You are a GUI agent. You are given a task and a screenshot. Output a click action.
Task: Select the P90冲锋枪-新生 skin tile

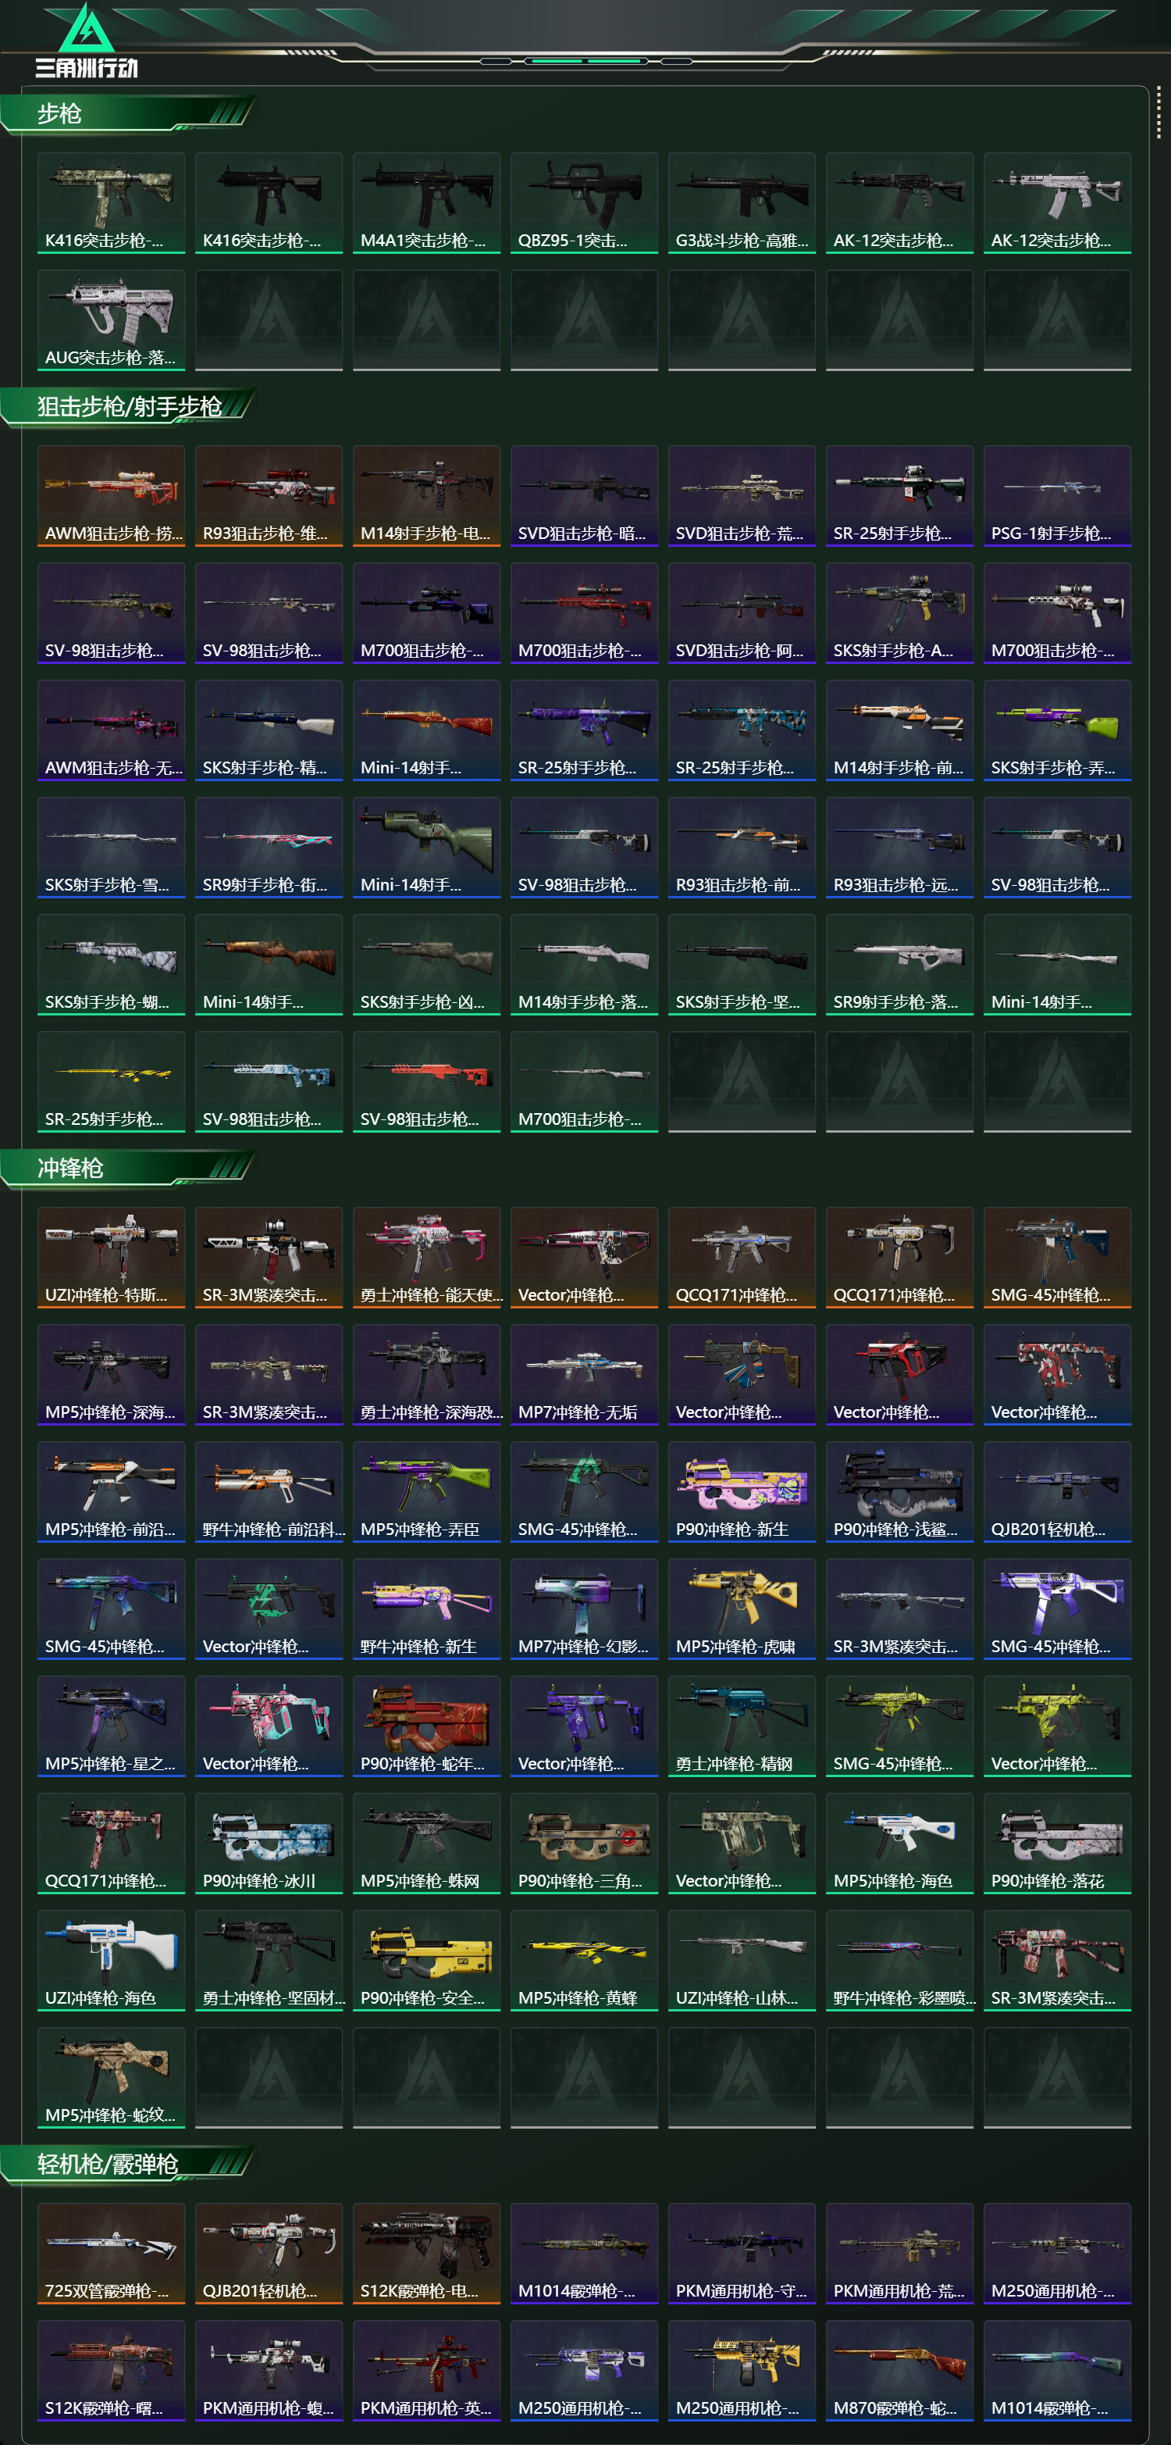(742, 1492)
